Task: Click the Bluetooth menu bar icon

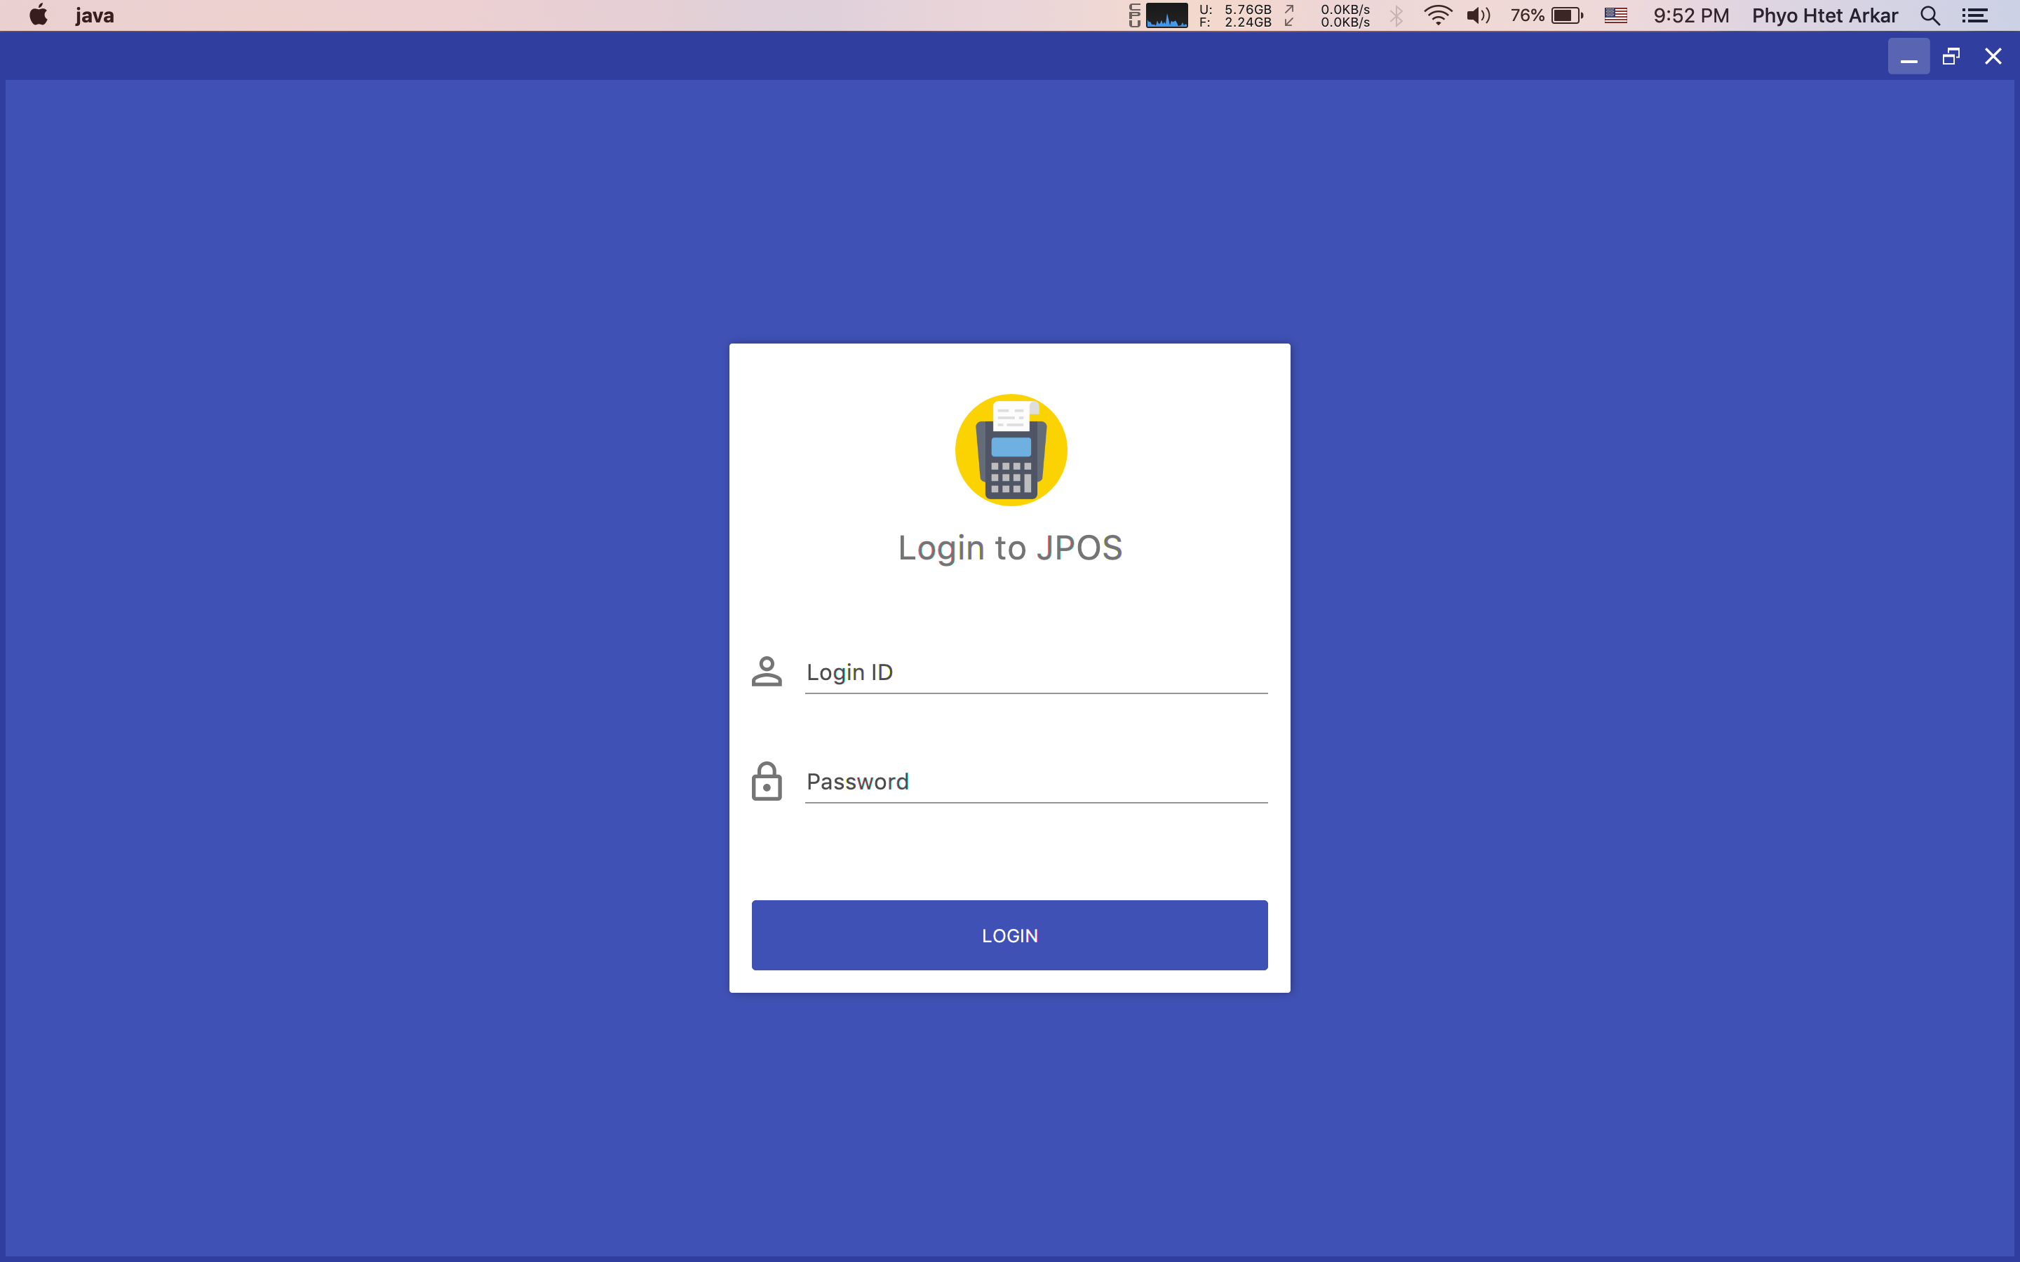Action: pyautogui.click(x=1396, y=15)
